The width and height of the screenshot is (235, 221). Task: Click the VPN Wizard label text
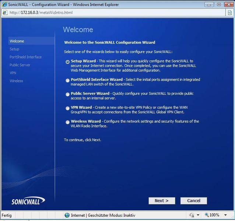click(81, 108)
